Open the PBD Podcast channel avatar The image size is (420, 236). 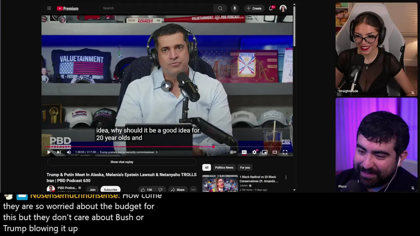click(51, 188)
